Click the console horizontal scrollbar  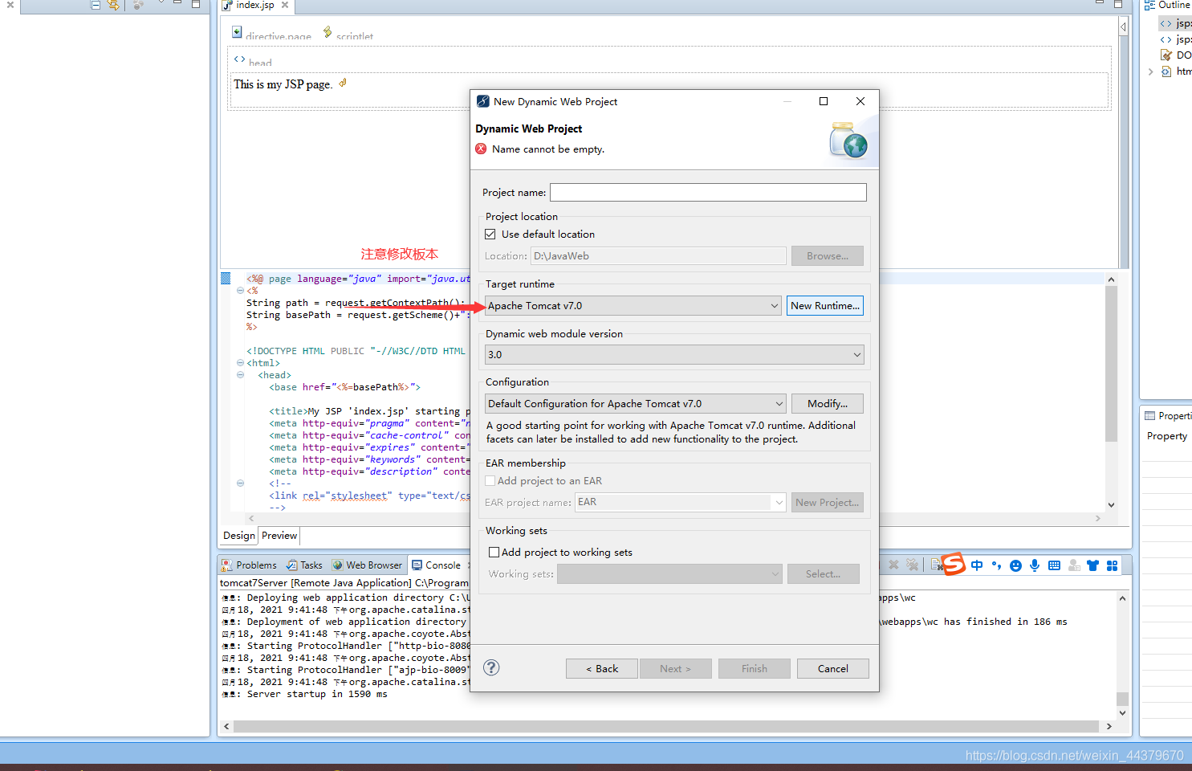[666, 726]
